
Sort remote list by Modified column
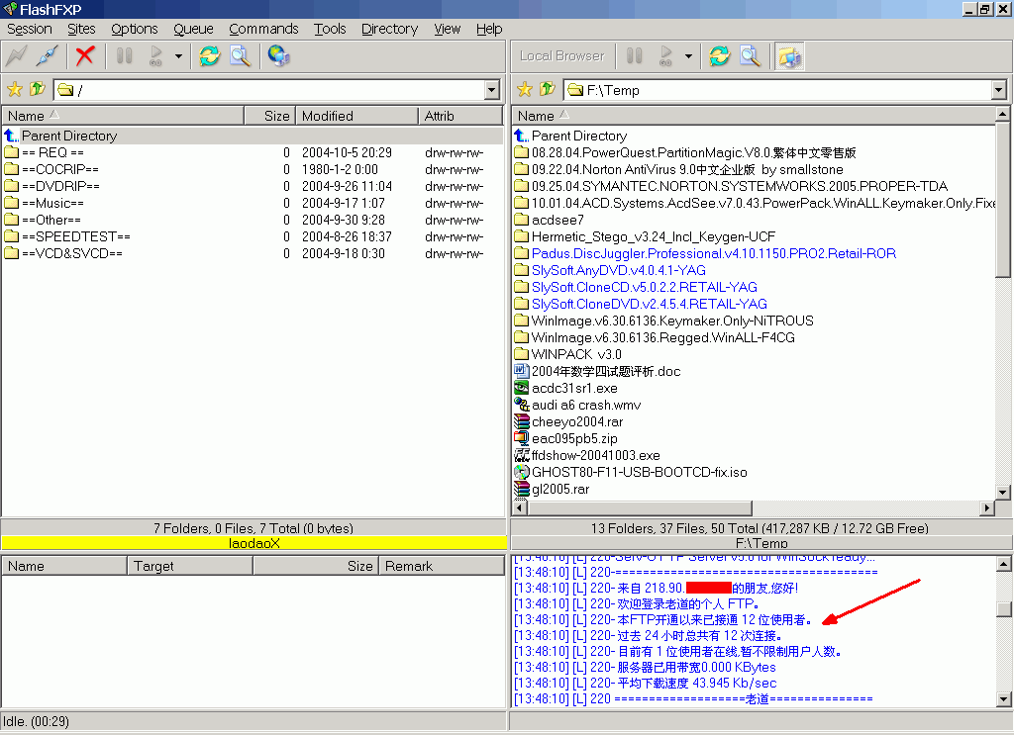[x=356, y=116]
